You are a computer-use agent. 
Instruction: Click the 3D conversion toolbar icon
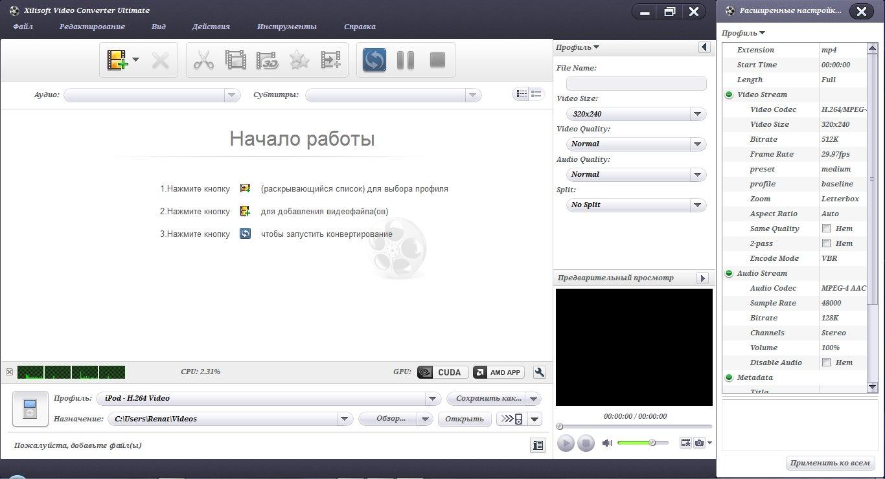267,60
